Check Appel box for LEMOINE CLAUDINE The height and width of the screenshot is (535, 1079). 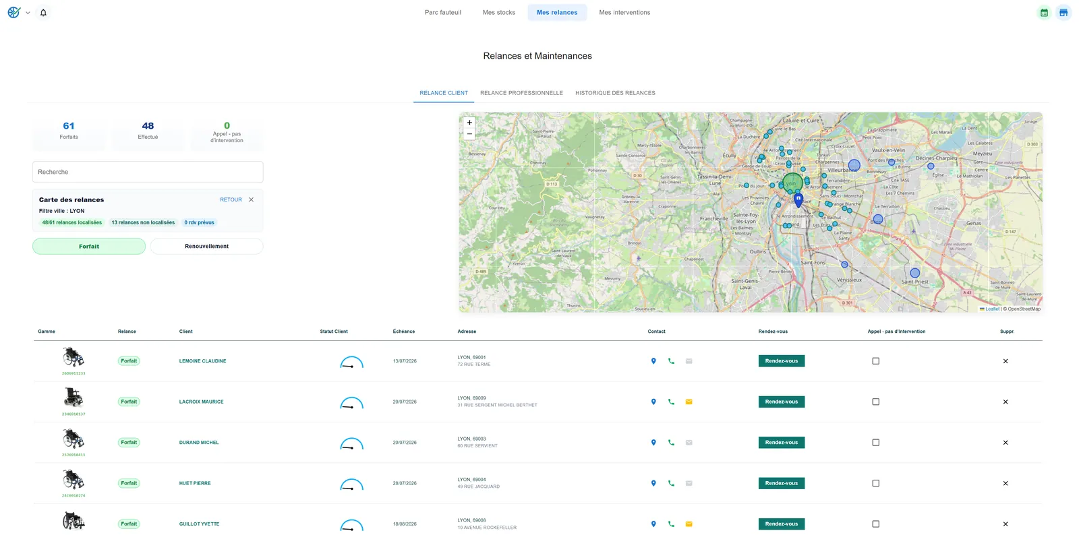(876, 361)
